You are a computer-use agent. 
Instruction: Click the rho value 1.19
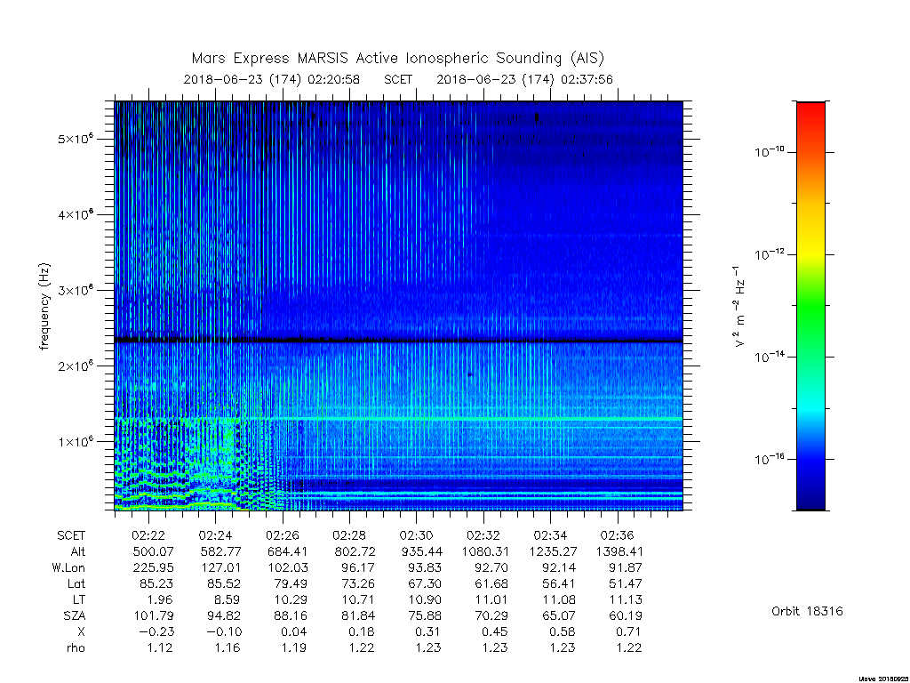294,648
